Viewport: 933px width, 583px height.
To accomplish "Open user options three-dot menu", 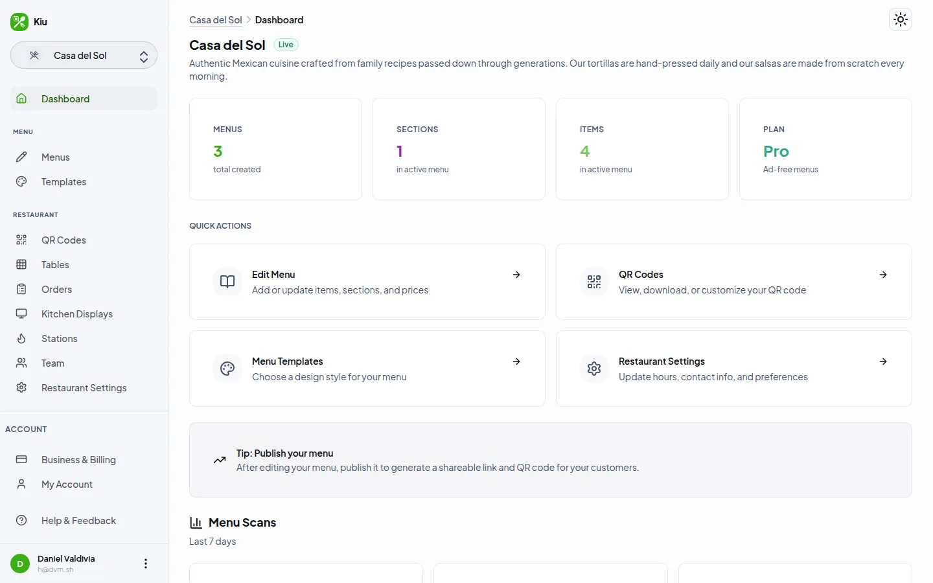I will (146, 564).
